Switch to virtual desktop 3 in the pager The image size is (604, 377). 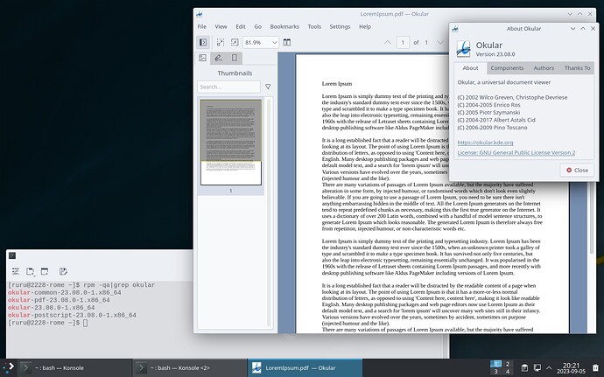click(x=495, y=372)
